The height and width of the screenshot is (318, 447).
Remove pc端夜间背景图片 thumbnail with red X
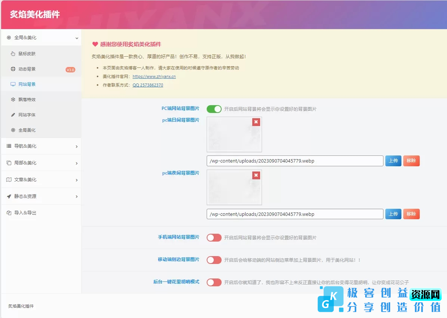[256, 175]
